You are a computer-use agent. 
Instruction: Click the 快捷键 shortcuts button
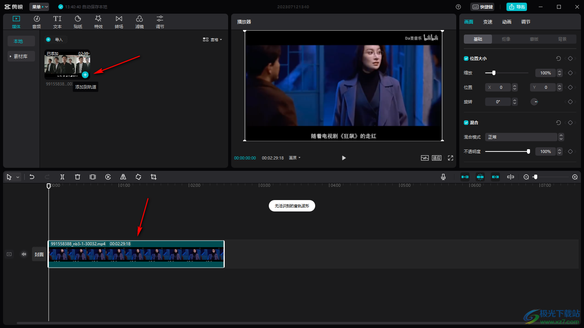pyautogui.click(x=482, y=7)
